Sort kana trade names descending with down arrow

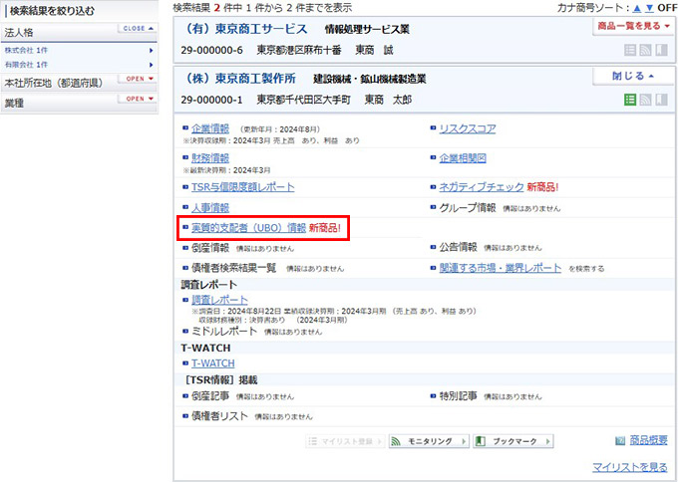click(x=649, y=8)
